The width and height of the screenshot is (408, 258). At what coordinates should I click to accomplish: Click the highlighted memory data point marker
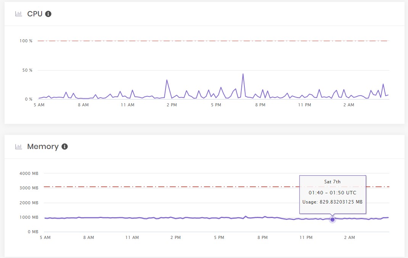point(332,220)
